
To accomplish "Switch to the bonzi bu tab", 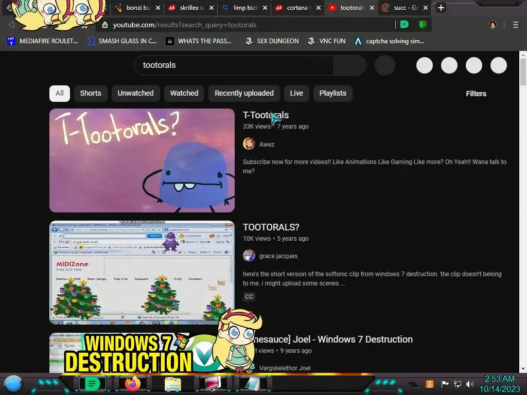I will tap(137, 8).
